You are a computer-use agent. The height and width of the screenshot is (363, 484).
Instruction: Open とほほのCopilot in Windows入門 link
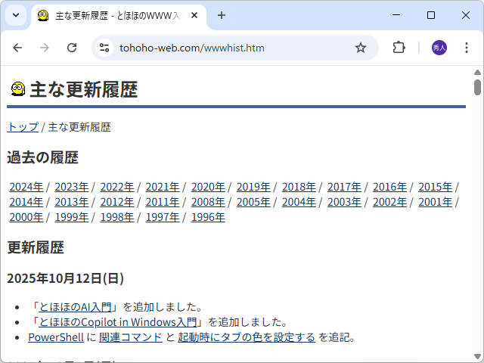(x=118, y=322)
